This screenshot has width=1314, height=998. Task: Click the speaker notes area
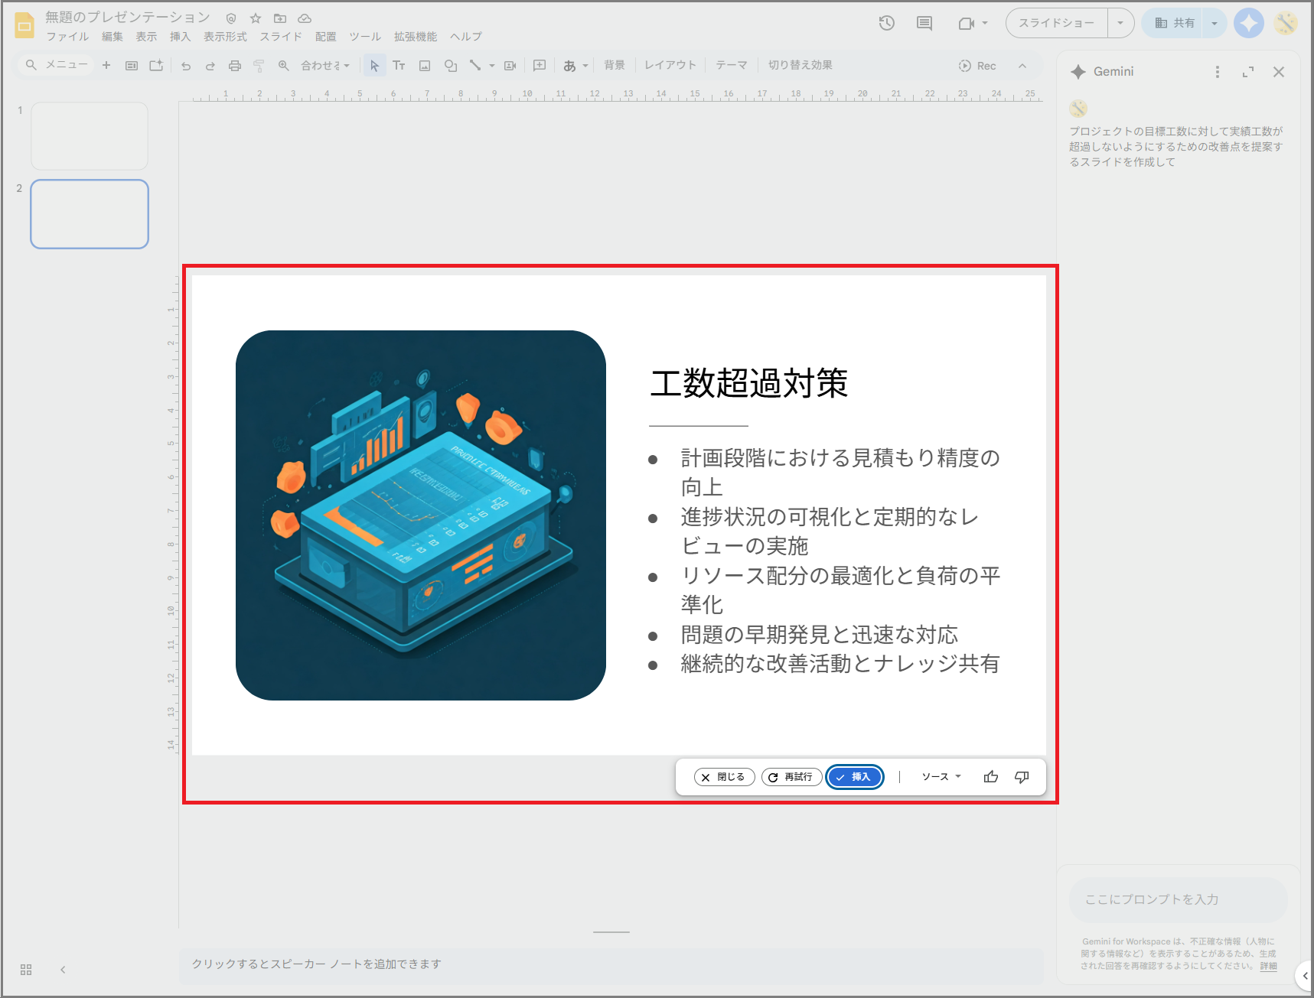click(611, 964)
